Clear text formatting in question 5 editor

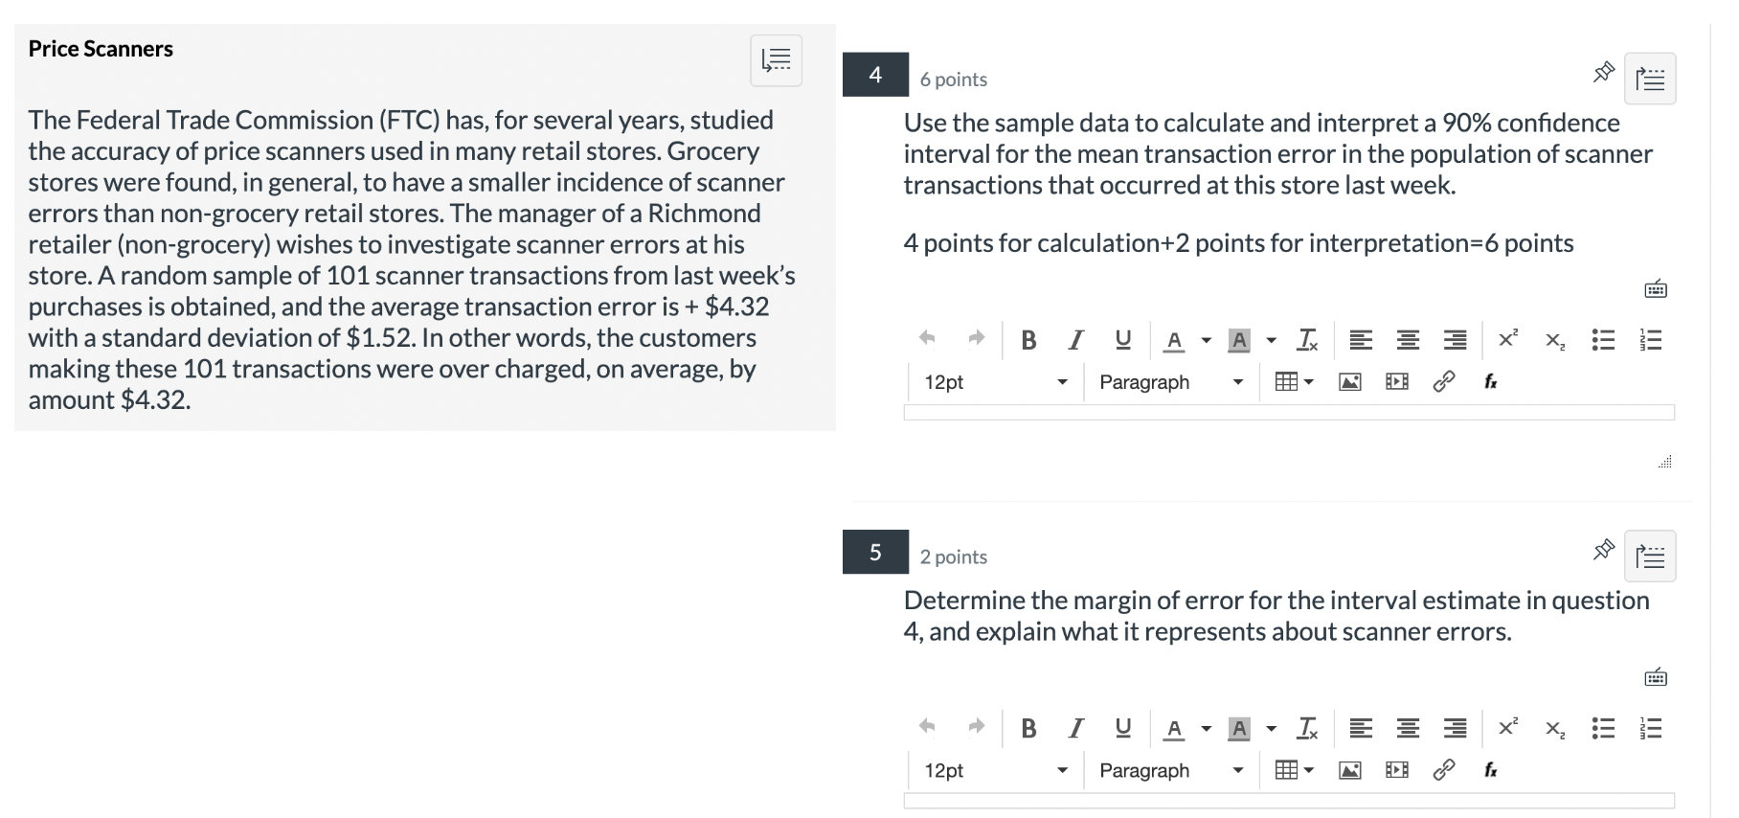[1306, 728]
